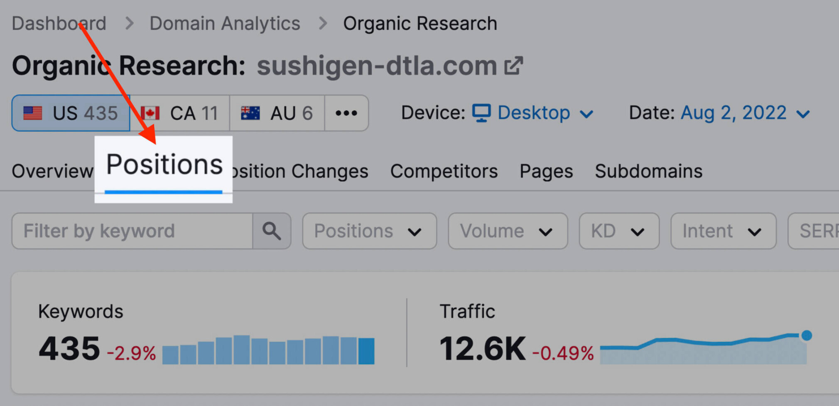This screenshot has width=839, height=406.
Task: Switch to the Competitors tab
Action: coord(444,171)
